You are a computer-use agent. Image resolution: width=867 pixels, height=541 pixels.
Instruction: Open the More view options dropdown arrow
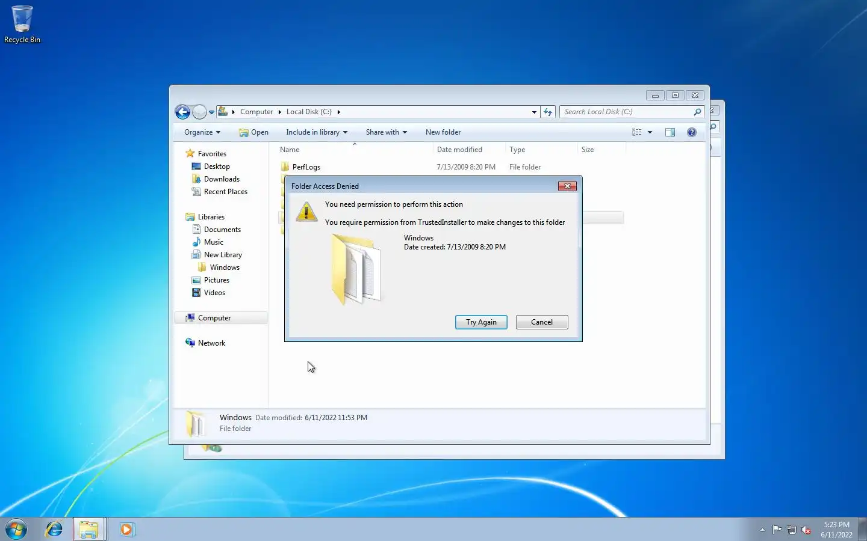coord(650,132)
